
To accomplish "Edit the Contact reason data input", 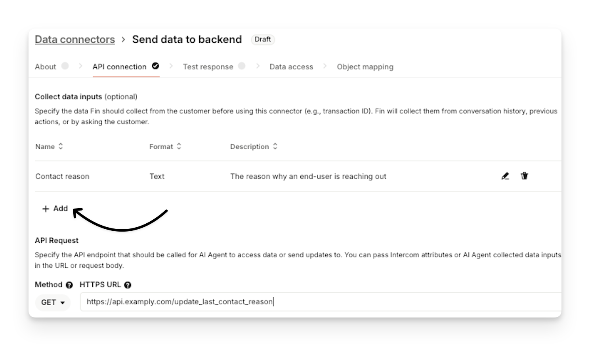I will [x=505, y=176].
